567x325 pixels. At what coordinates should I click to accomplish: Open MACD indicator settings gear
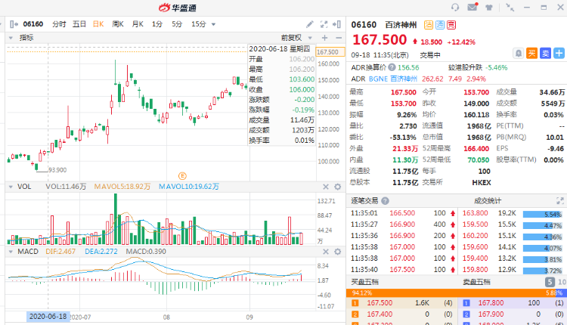pos(338,252)
